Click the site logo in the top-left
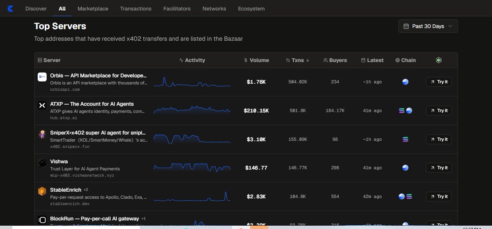 tap(10, 8)
